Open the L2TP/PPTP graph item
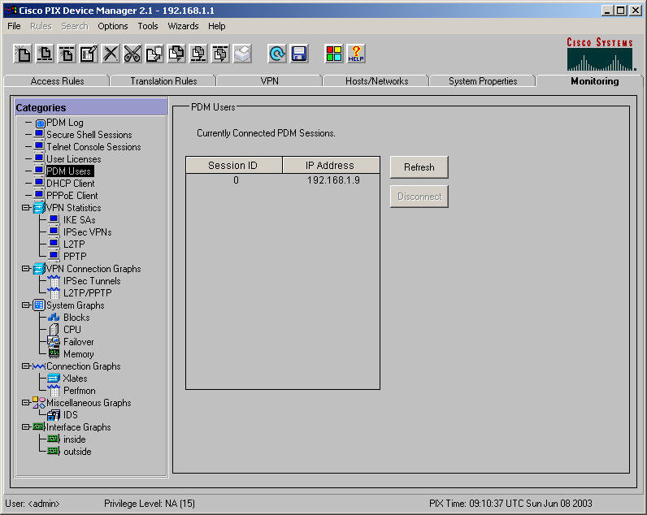 pyautogui.click(x=88, y=292)
